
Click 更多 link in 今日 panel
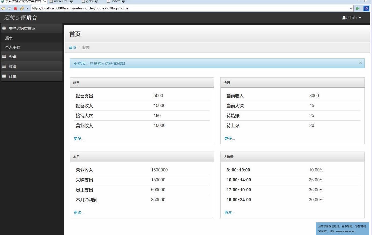(230, 138)
